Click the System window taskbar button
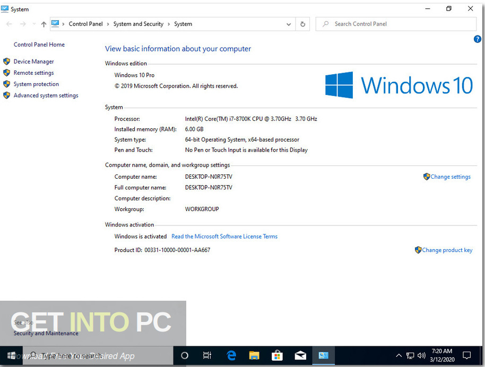The width and height of the screenshot is (485, 367). [324, 355]
